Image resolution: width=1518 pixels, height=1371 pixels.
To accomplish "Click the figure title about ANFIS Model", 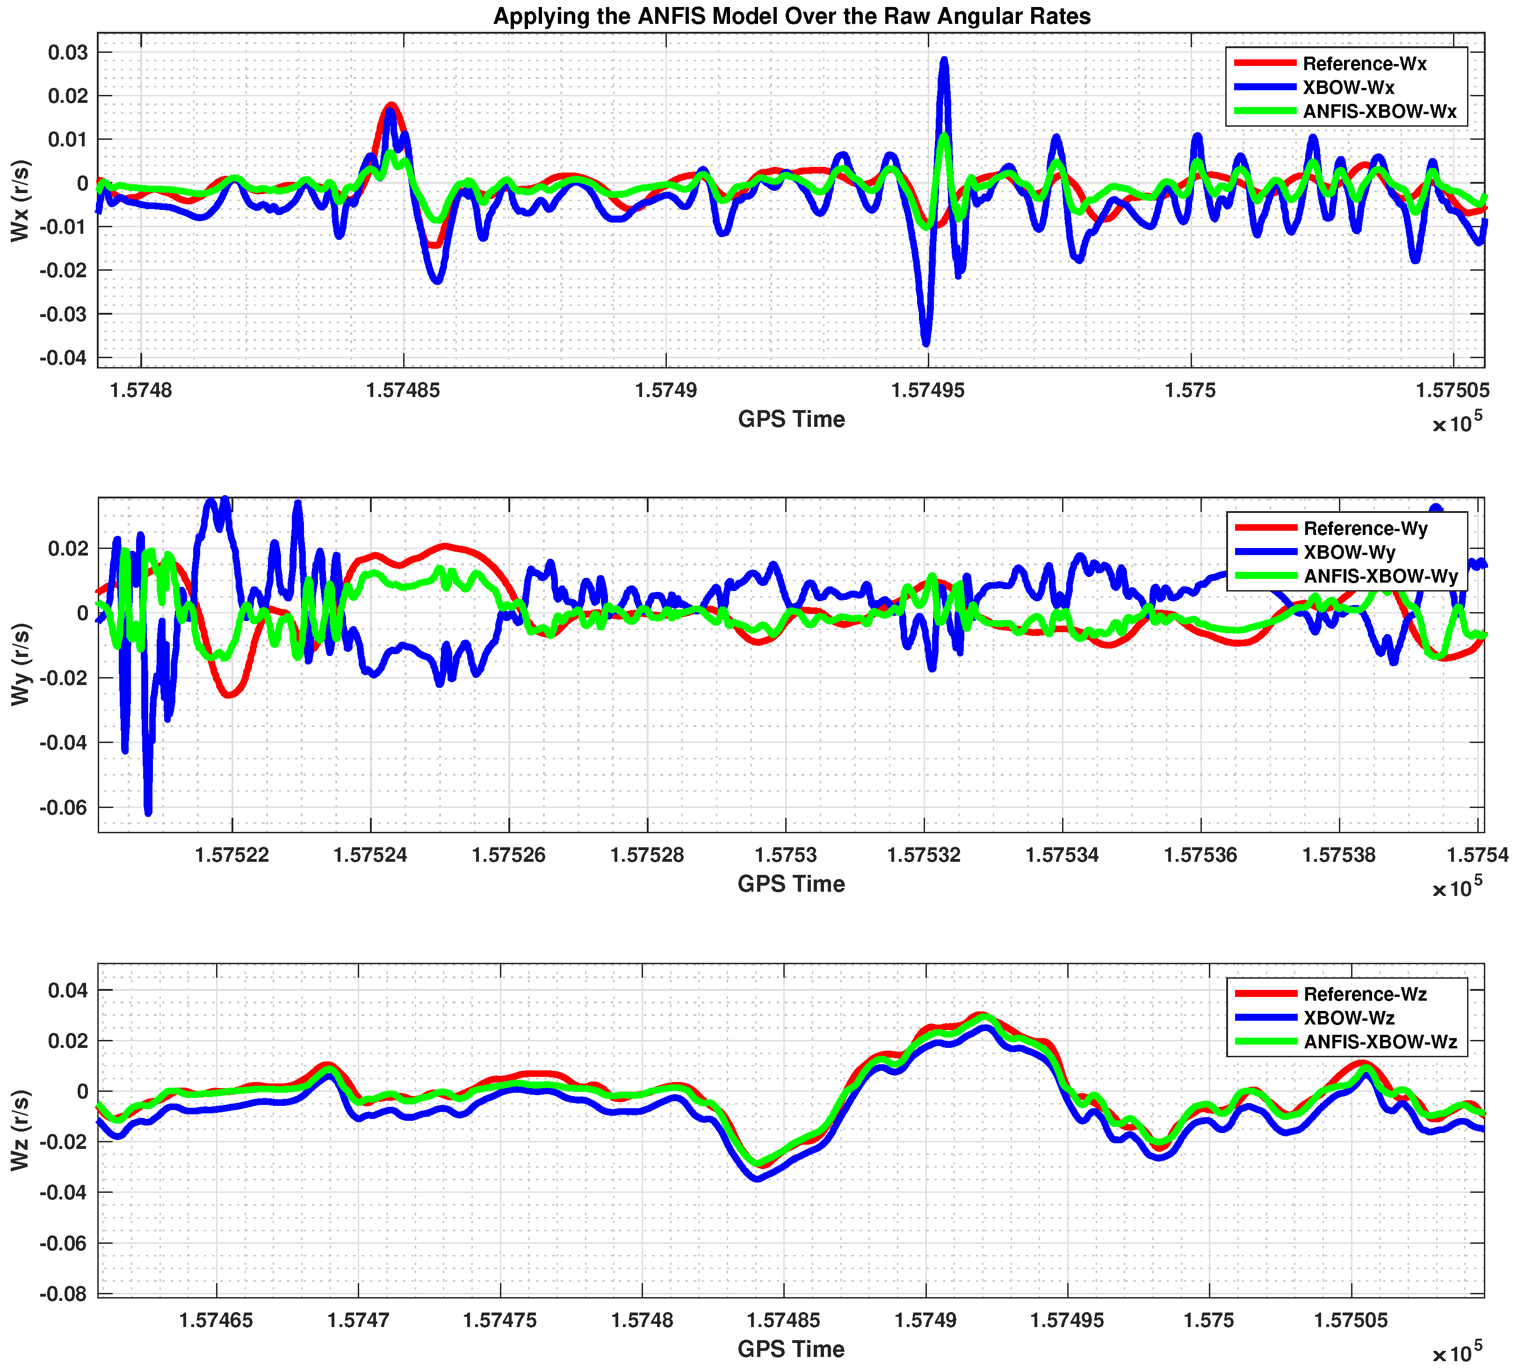I will (x=791, y=16).
